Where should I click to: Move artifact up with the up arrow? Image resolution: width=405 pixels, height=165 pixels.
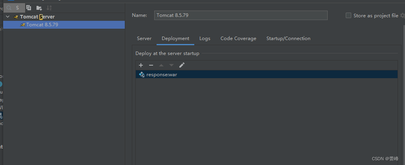pyautogui.click(x=161, y=65)
